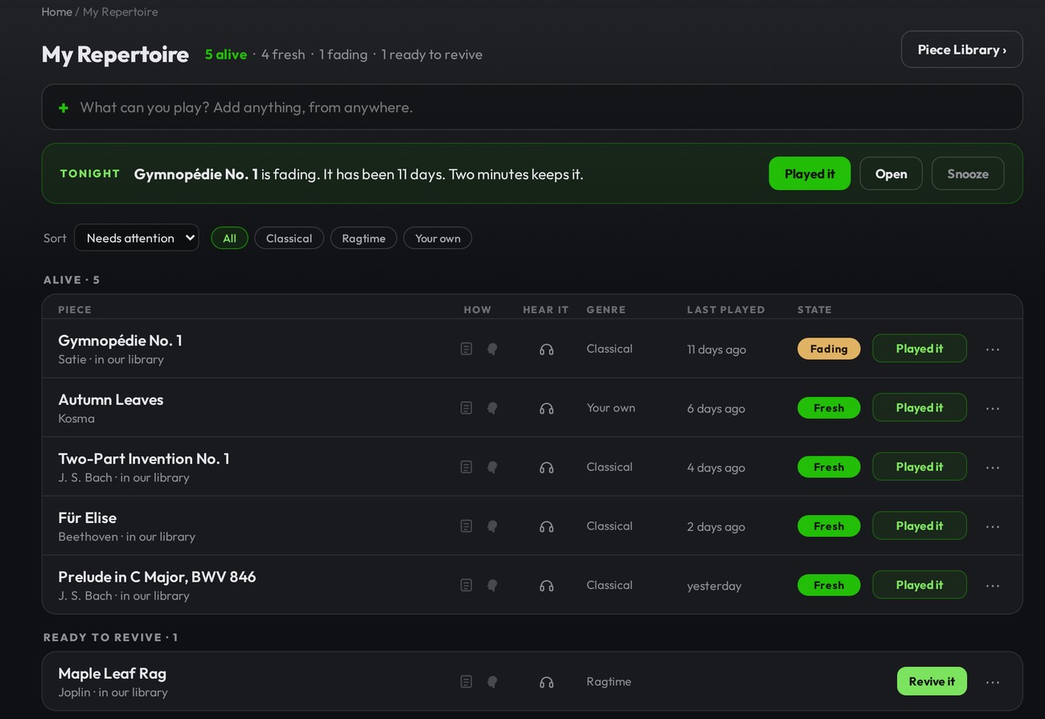Click the Fading state badge

click(x=829, y=349)
